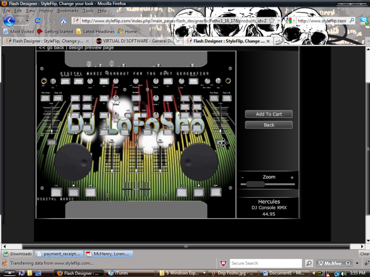Image resolution: width=370 pixels, height=277 pixels.
Task: Open the Home bookmark in bookmarks toolbar
Action: pos(128,31)
